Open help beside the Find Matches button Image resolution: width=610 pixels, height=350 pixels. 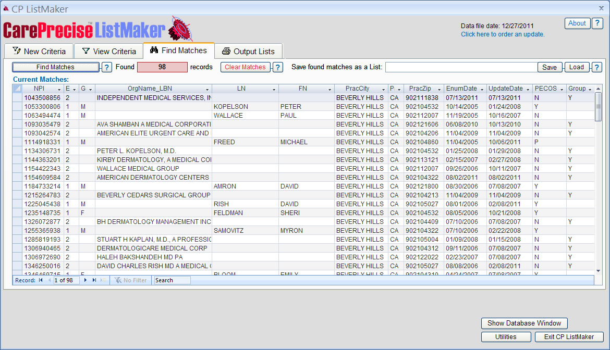tap(106, 67)
